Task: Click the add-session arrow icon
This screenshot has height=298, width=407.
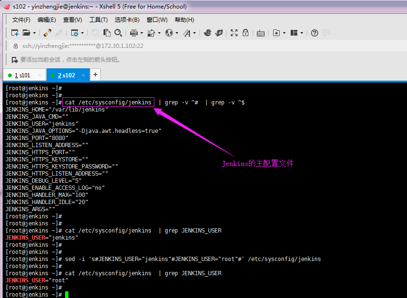Action: click(x=15, y=60)
